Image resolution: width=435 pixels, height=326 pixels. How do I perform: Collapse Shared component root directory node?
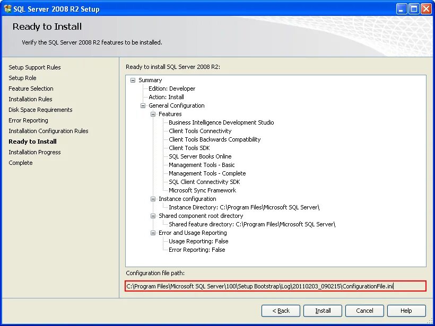(x=153, y=216)
